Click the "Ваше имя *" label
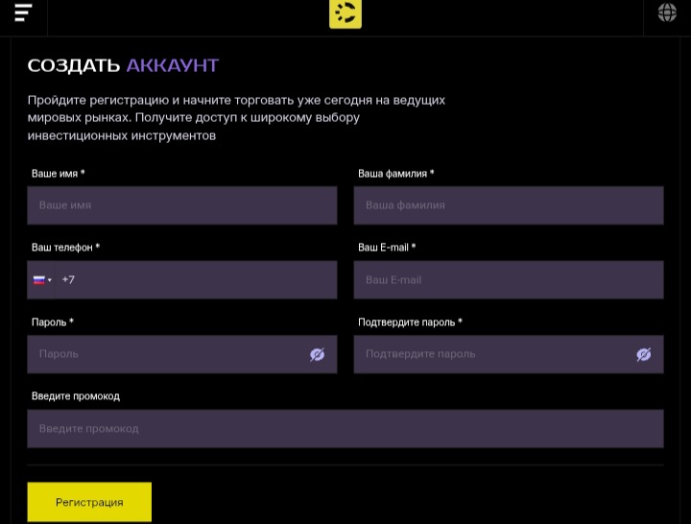This screenshot has width=691, height=524. click(58, 174)
